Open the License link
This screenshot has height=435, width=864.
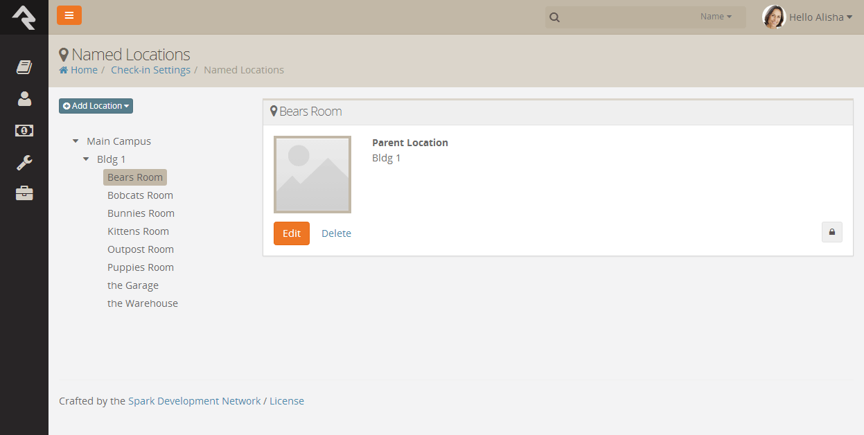click(x=287, y=401)
